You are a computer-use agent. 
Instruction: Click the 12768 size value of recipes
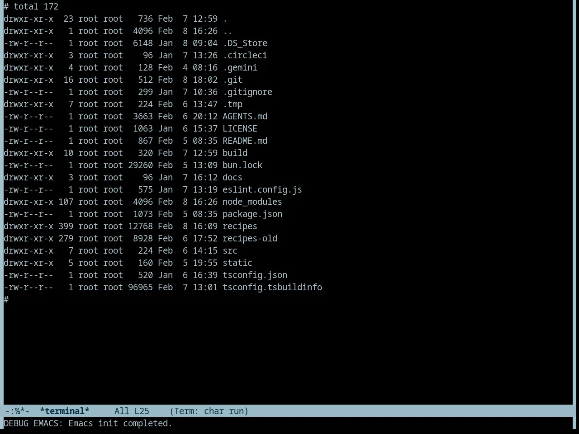[x=140, y=226]
